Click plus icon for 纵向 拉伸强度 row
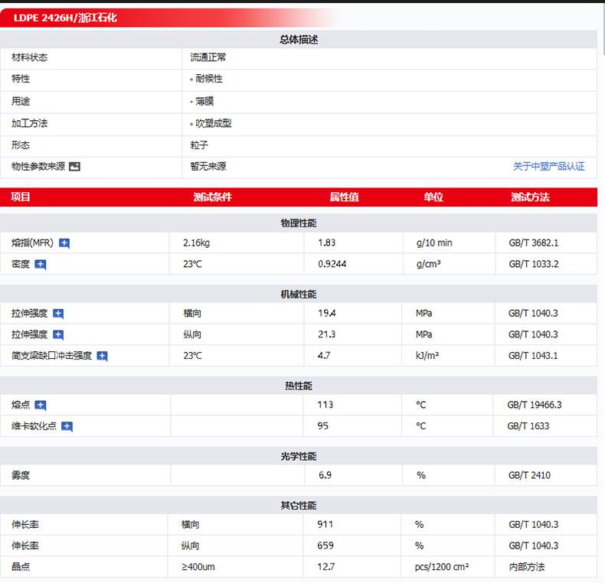The width and height of the screenshot is (605, 583). 58,335
